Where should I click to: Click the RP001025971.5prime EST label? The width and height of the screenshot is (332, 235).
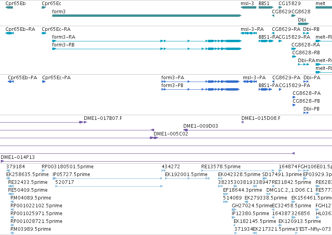click(x=36, y=214)
